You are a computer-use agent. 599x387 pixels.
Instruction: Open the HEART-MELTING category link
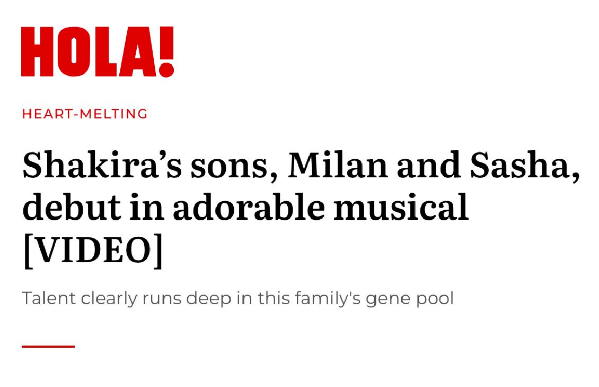[x=85, y=114]
